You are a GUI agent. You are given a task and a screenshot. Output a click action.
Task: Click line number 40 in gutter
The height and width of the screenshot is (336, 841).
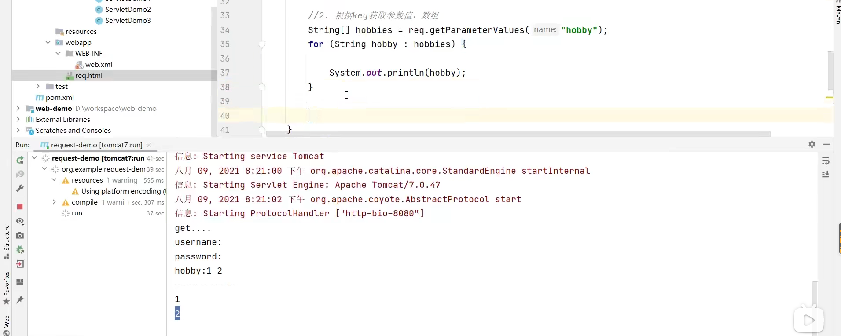225,116
